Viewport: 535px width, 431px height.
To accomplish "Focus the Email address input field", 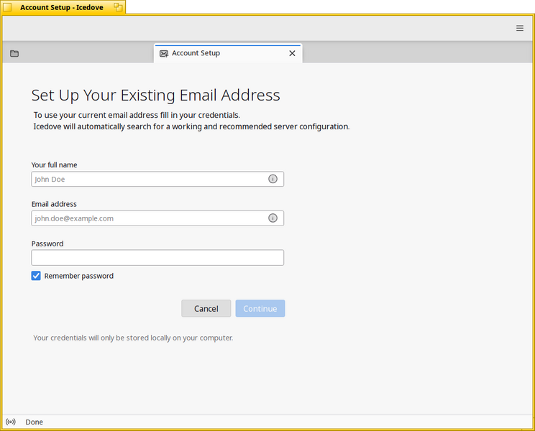I will coord(157,218).
